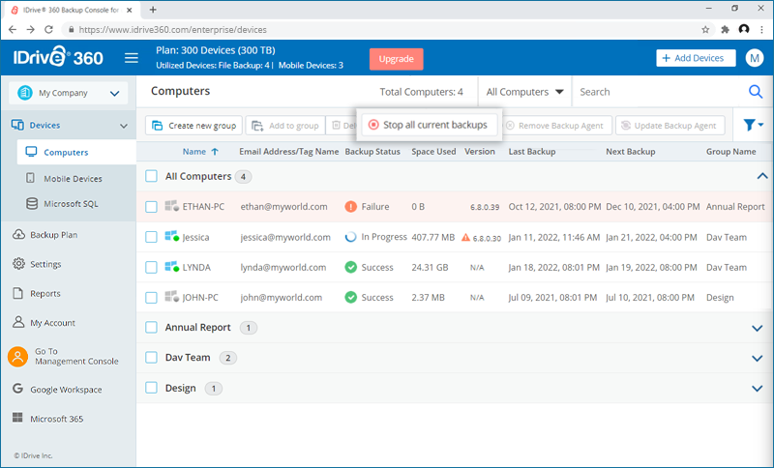Click the Add Devices button

(x=696, y=58)
